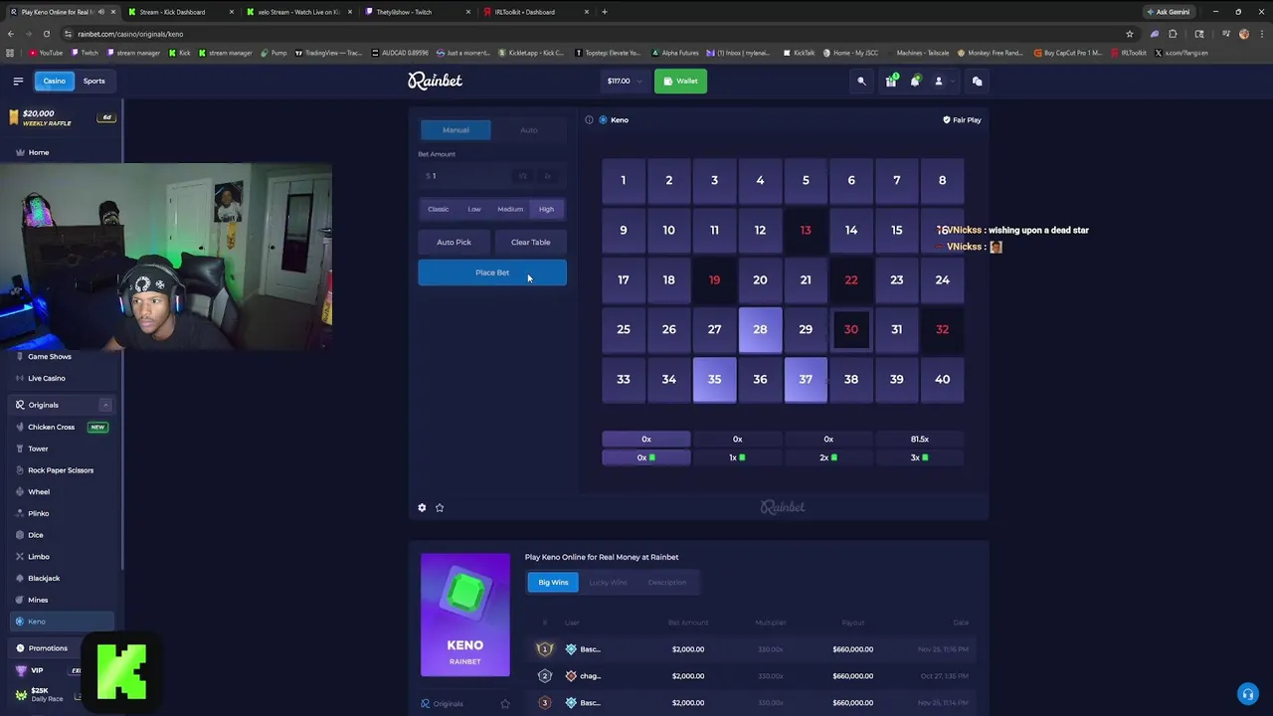Pick Keno number 12 tile
The height and width of the screenshot is (716, 1273).
click(x=760, y=230)
